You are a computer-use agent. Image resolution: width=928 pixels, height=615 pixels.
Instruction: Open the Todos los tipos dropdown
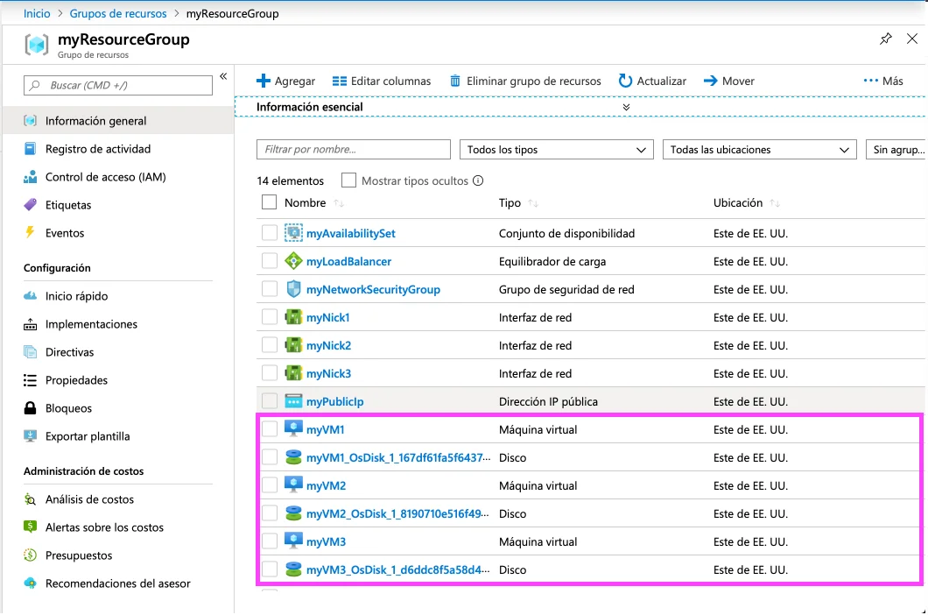tap(556, 149)
